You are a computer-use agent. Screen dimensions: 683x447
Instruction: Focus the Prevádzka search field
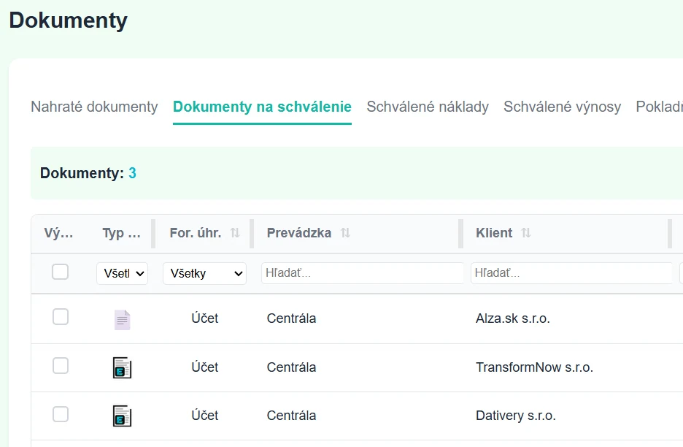(363, 273)
